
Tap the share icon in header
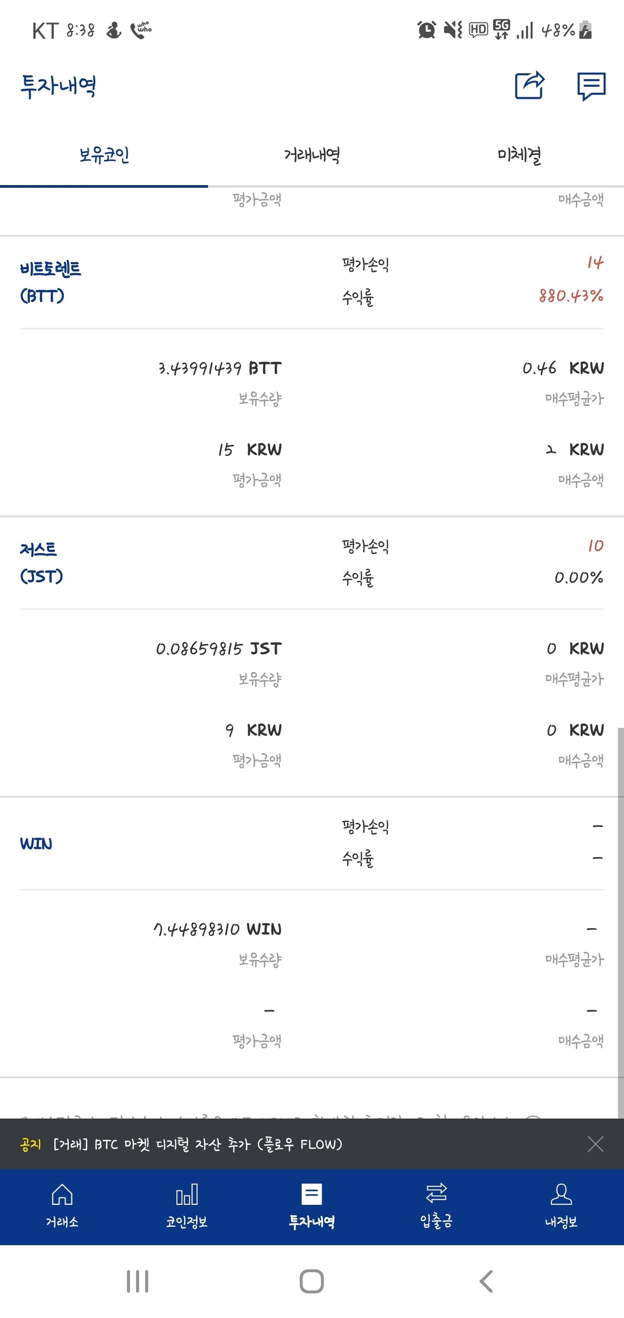(x=529, y=85)
